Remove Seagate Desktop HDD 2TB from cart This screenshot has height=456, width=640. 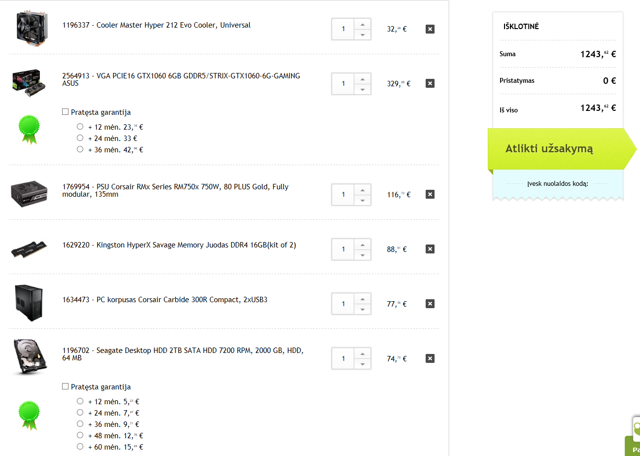point(430,358)
